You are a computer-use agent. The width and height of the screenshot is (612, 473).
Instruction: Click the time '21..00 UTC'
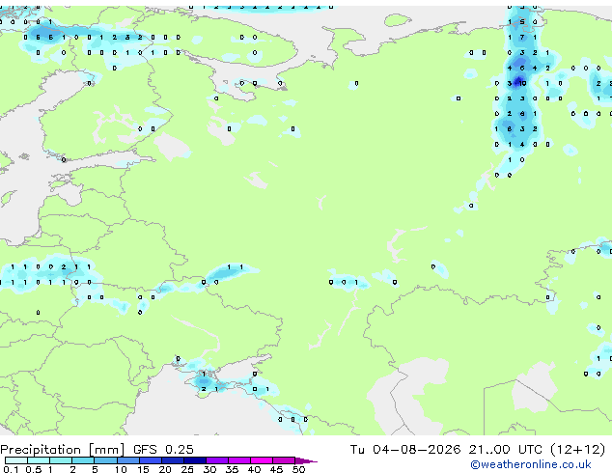(506, 449)
